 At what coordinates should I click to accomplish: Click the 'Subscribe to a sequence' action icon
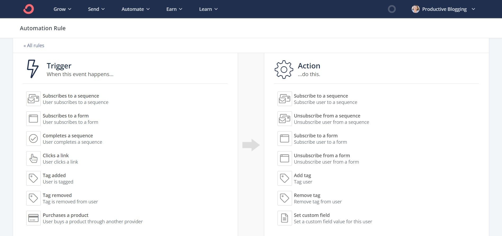point(285,99)
